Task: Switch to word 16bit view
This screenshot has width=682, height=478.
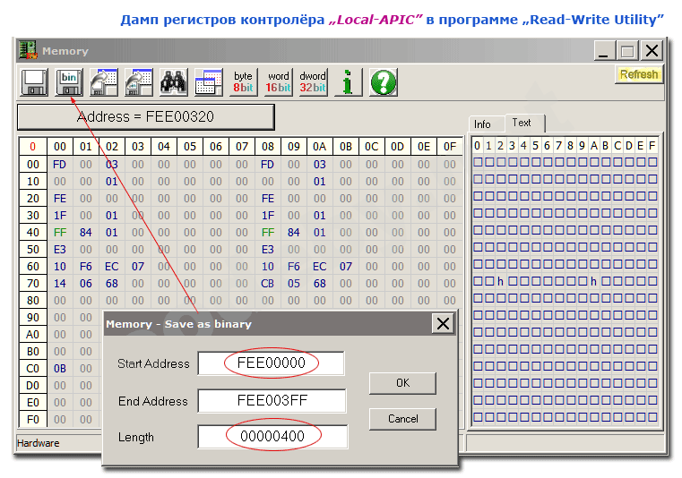Action: tap(278, 81)
